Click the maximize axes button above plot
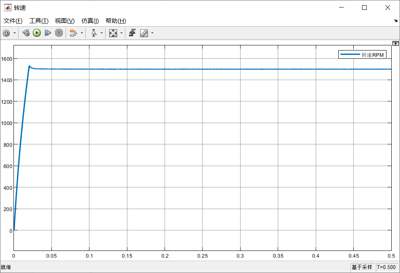Screen dimensions: 400x273 pyautogui.click(x=395, y=43)
